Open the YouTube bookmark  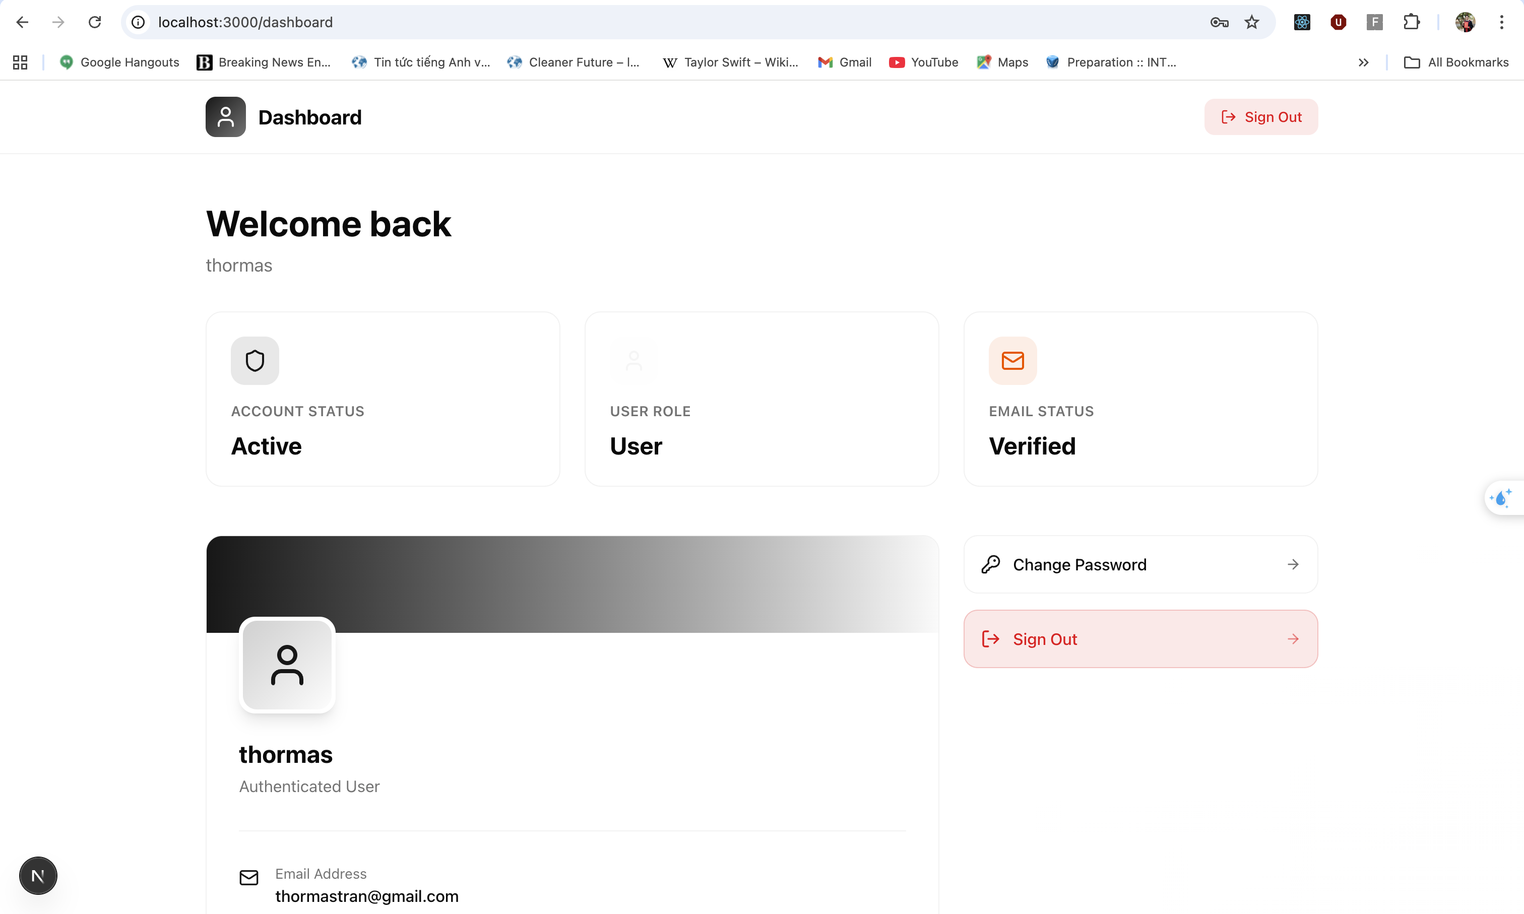(x=923, y=61)
